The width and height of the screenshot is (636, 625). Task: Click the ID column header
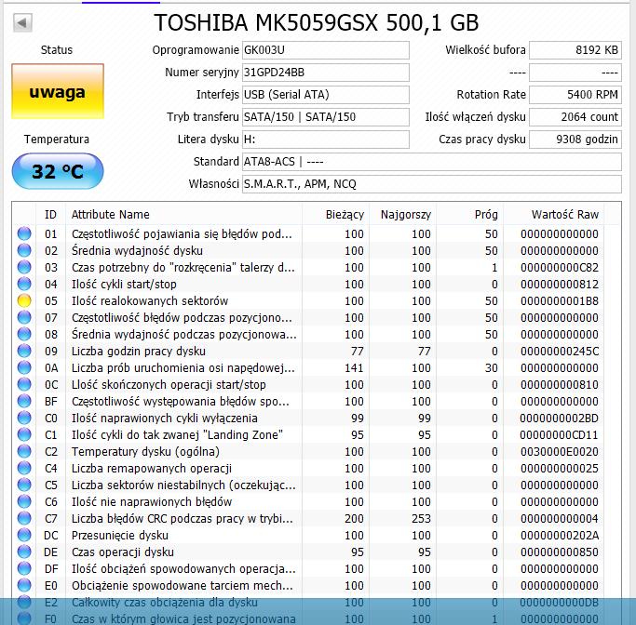tap(50, 214)
